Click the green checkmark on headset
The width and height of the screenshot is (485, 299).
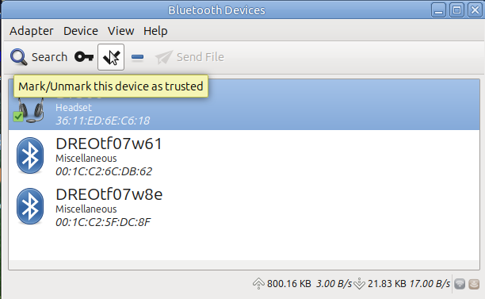point(18,117)
